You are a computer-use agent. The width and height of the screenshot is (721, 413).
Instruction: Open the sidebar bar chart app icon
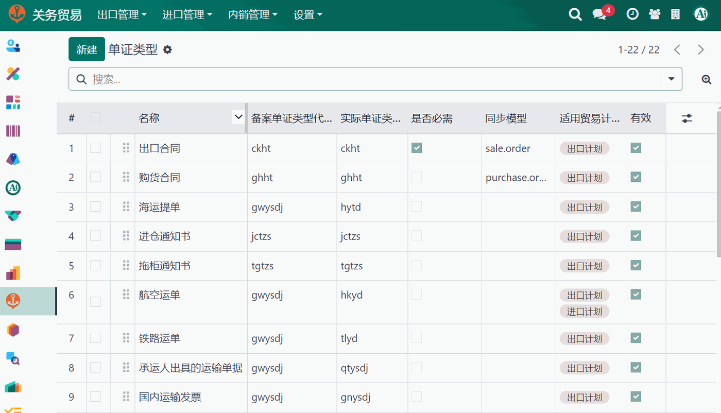pyautogui.click(x=13, y=273)
